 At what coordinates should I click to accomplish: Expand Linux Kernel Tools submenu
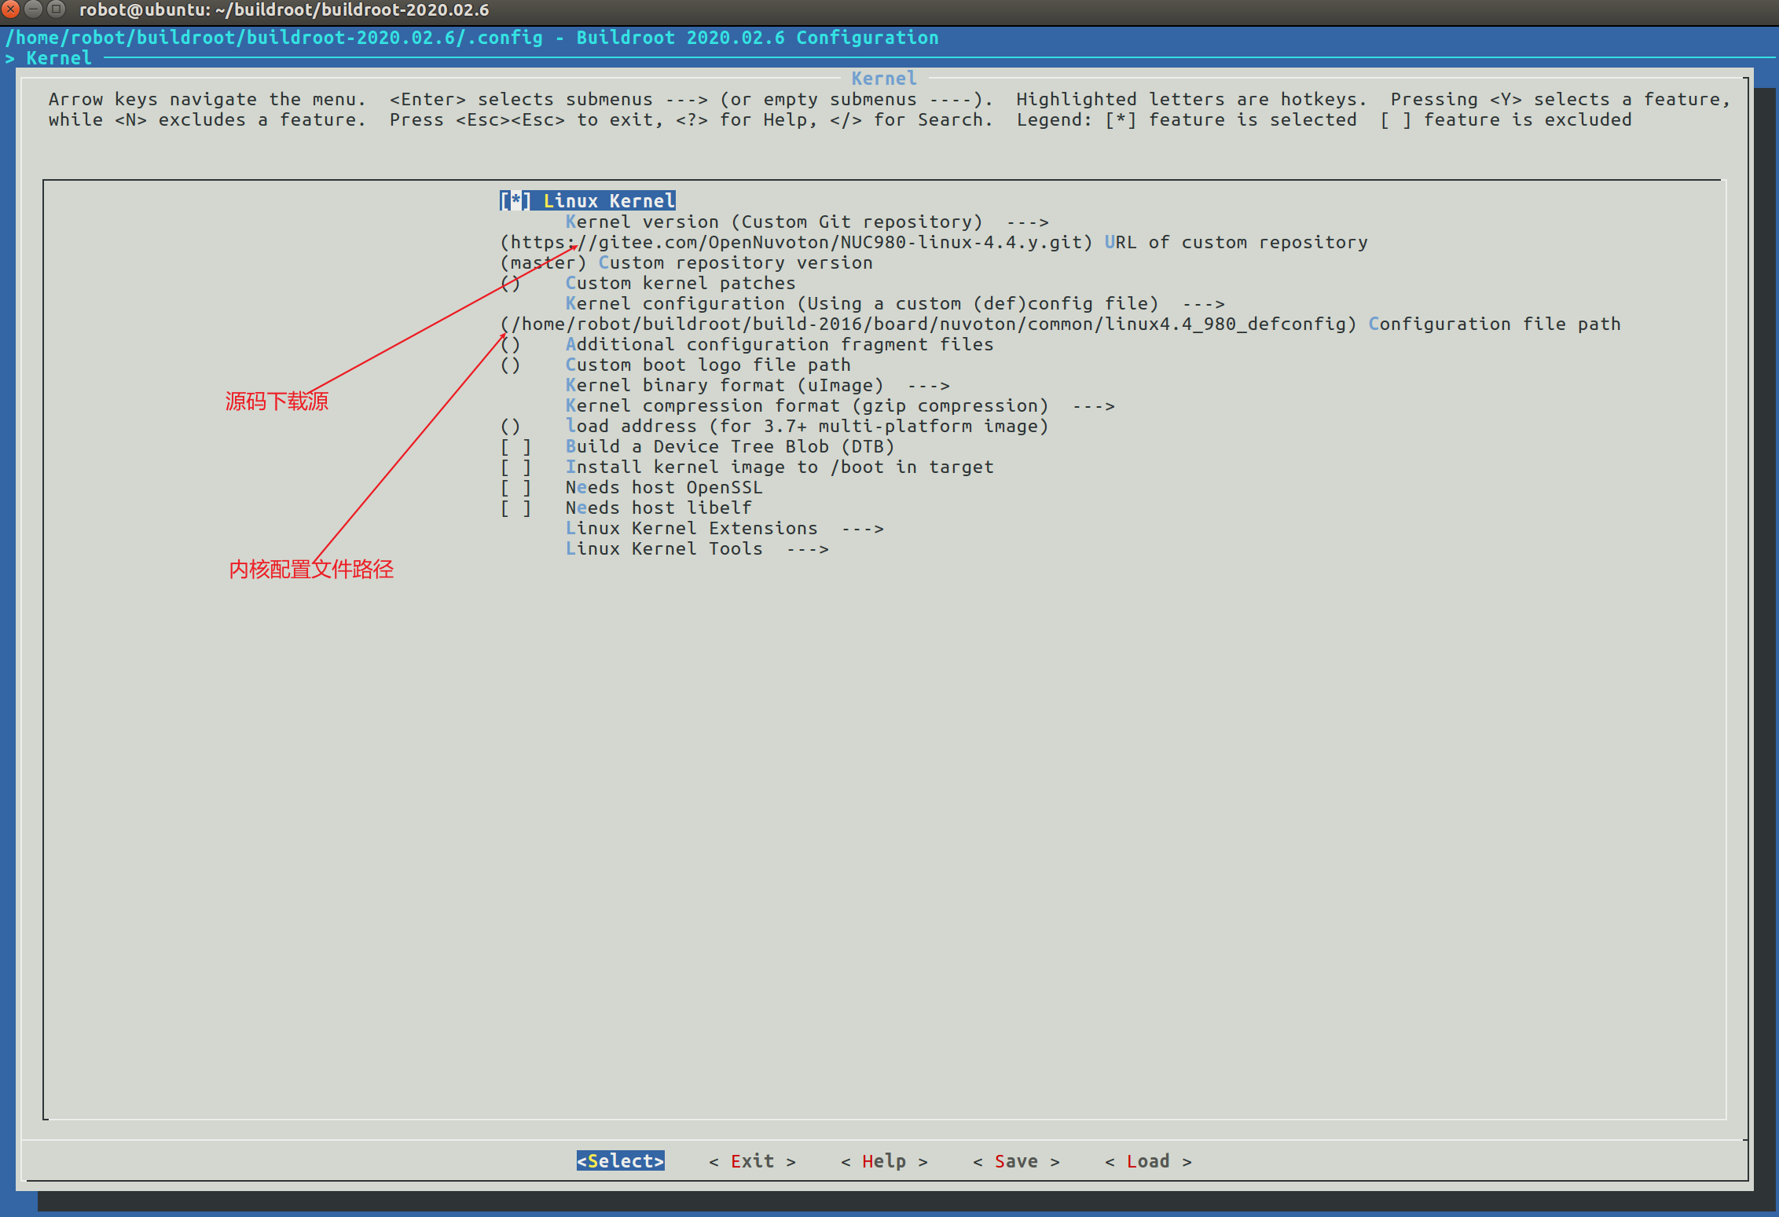click(697, 549)
